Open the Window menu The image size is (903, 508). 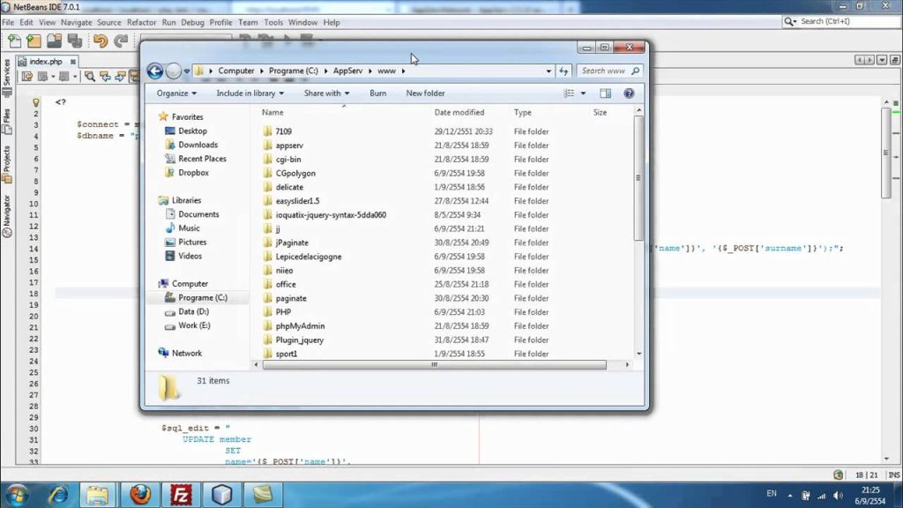(303, 22)
